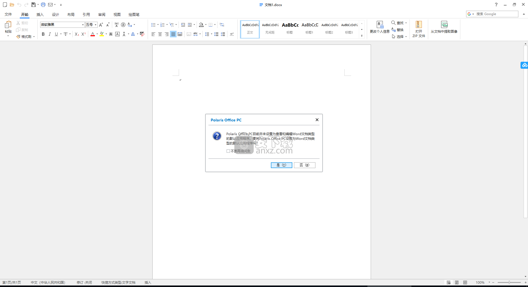Click the Format Painter (格式刷) icon
The width and height of the screenshot is (528, 287).
pos(18,37)
